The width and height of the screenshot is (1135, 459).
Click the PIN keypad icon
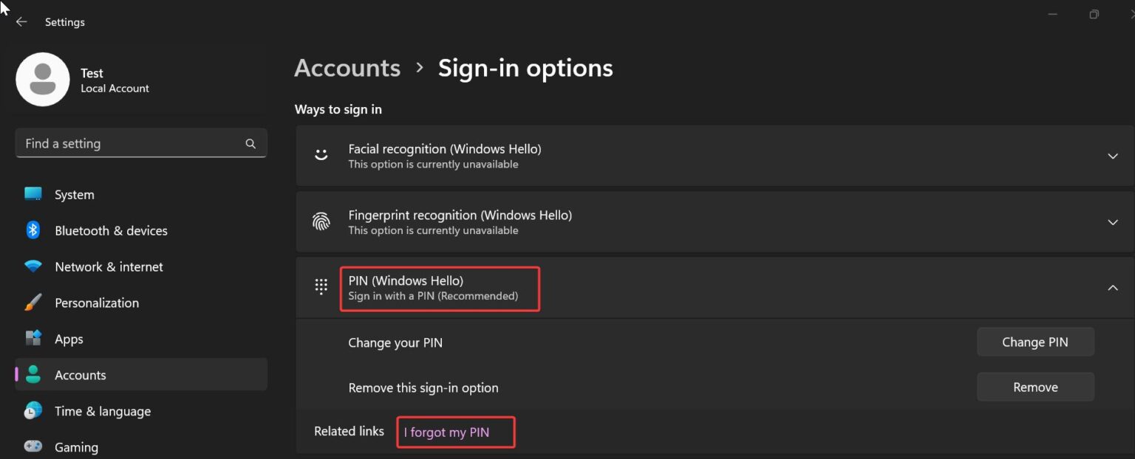(x=321, y=286)
